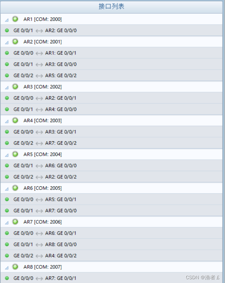
Task: Collapse the AR1 device node
Action: 7,20
